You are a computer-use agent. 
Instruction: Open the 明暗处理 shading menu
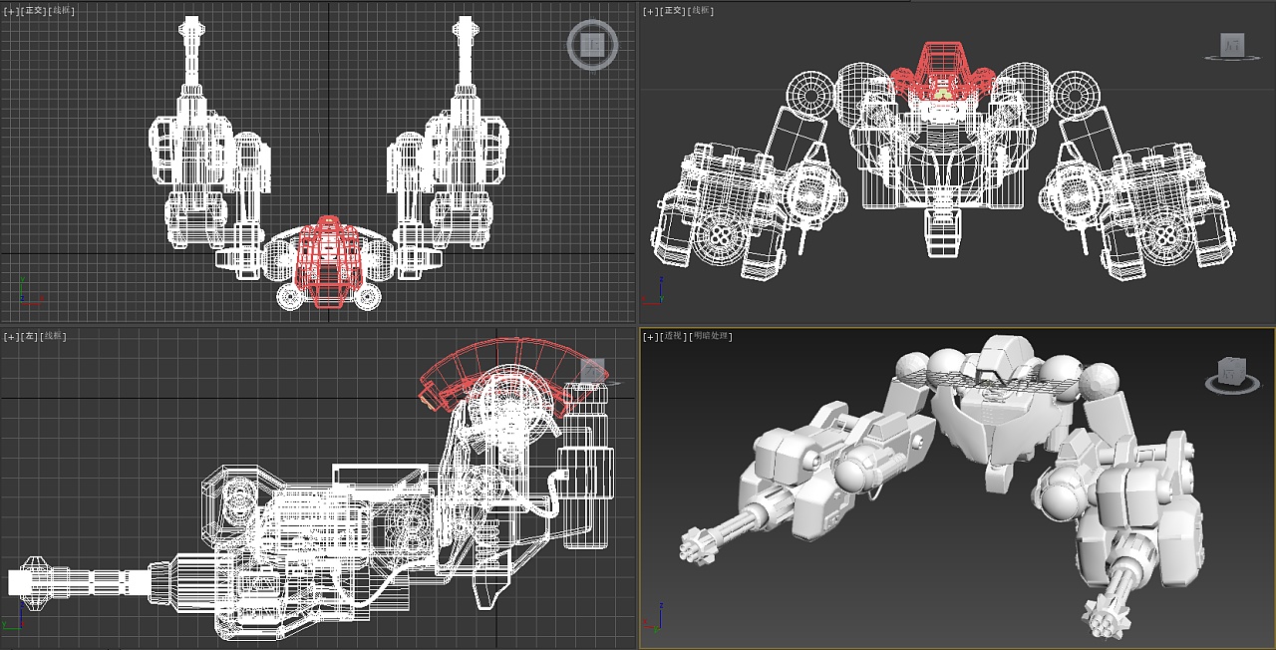click(712, 337)
